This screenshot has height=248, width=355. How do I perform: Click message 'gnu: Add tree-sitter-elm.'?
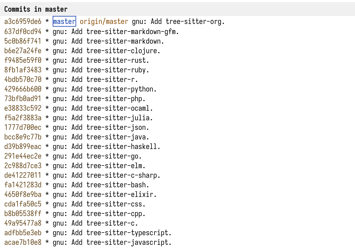[x=99, y=166]
